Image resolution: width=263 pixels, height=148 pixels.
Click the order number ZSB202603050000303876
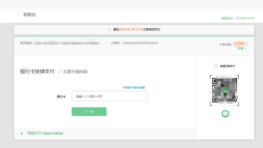(140, 43)
